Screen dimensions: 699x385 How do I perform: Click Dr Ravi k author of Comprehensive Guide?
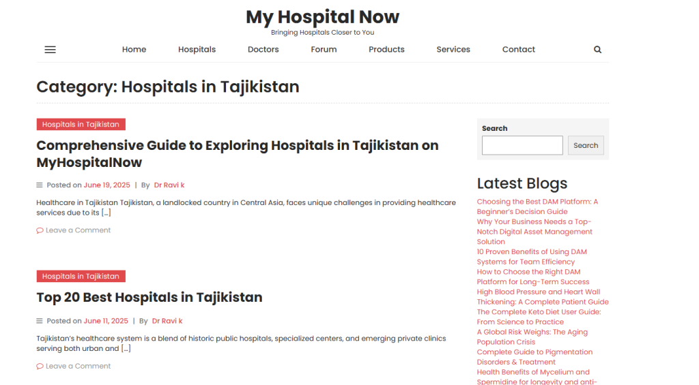click(x=169, y=185)
